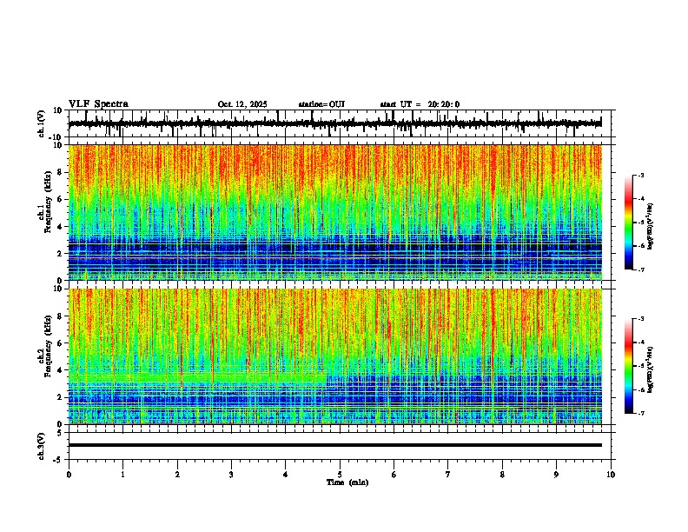Click the "8" kHz tick on ch.1 frequency axis

coord(61,172)
